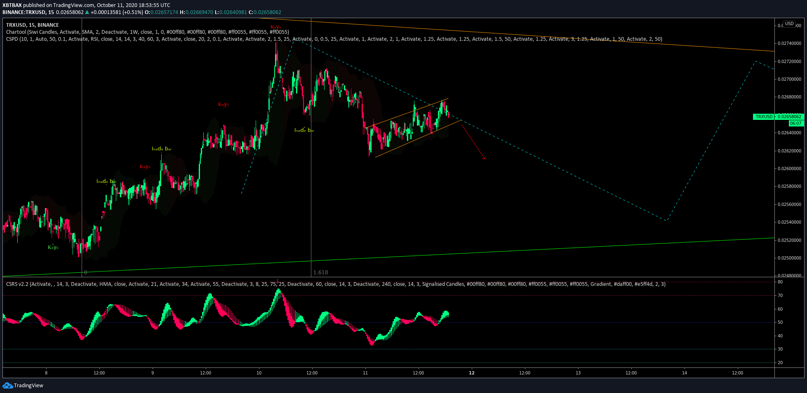The image size is (807, 393).
Task: Click the 06:07 candle countdown label
Action: point(795,123)
